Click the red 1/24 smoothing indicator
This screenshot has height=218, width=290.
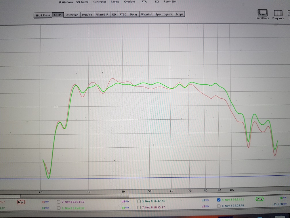(x=21, y=202)
